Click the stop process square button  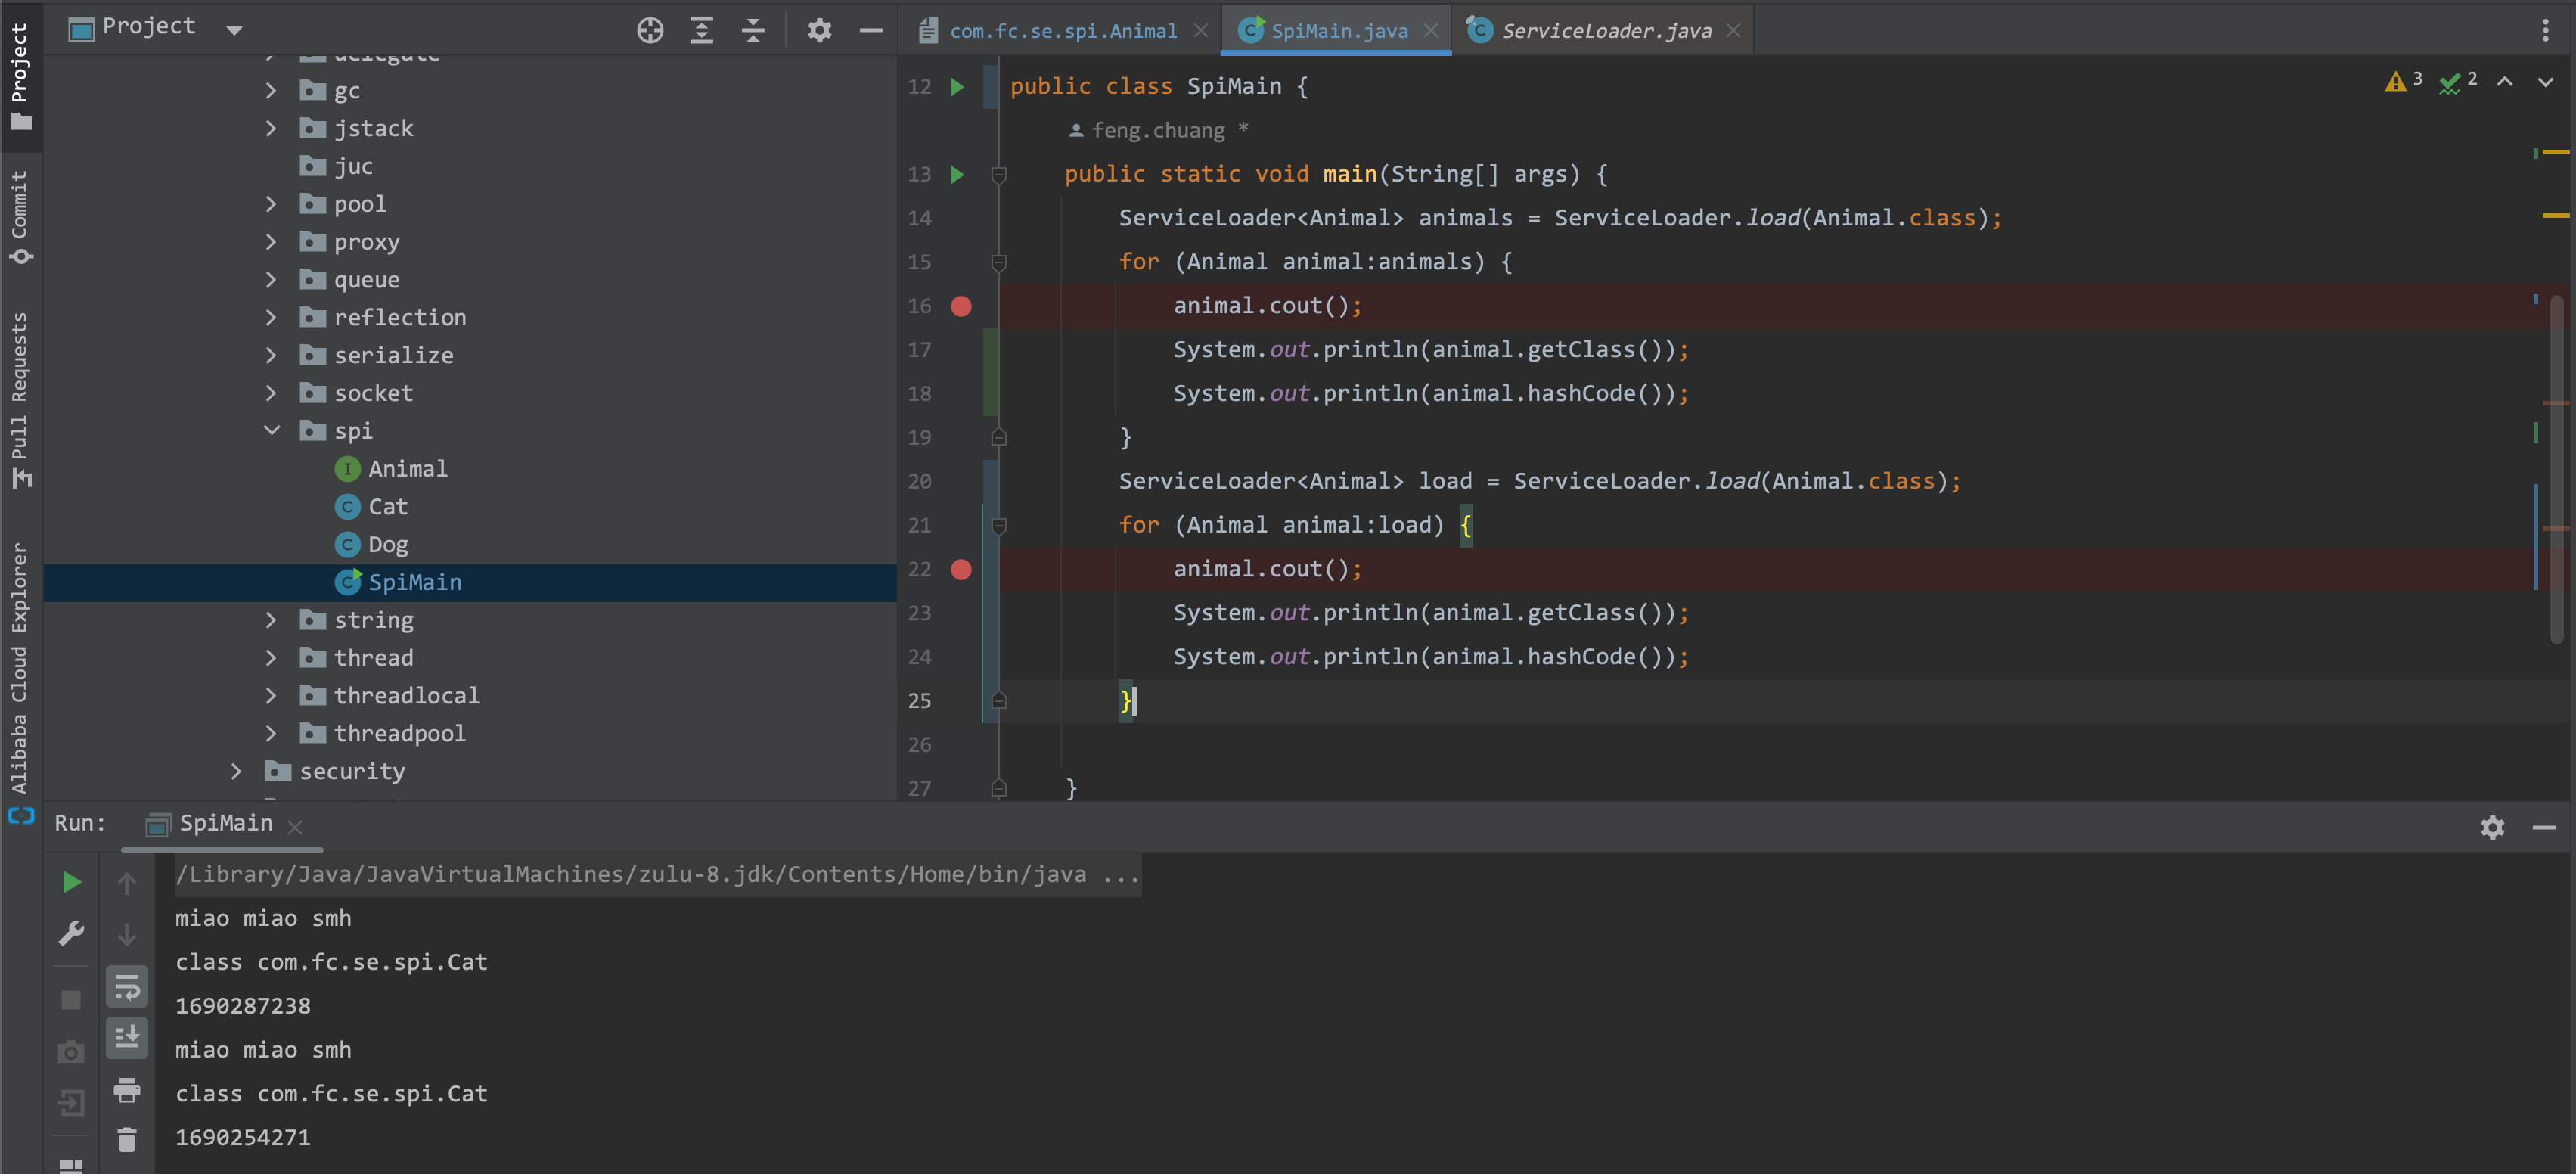71,1000
